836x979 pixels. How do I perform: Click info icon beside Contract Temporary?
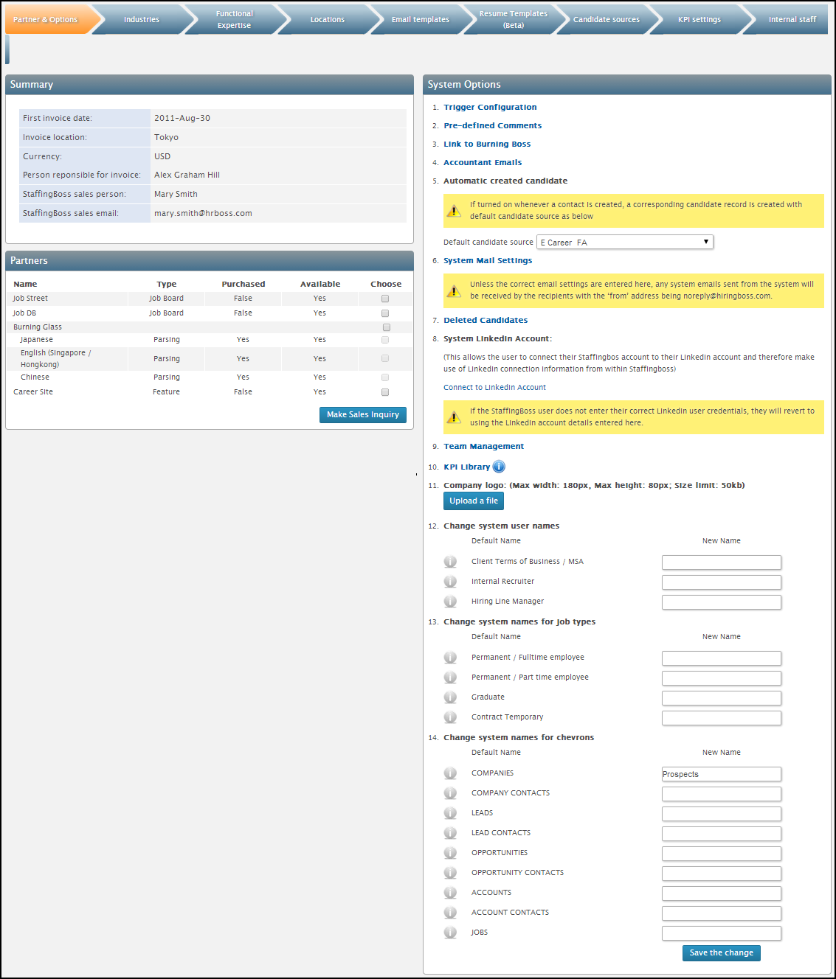click(450, 717)
